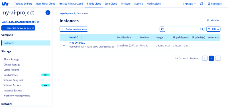Click the IP privée(s) column header
This screenshot has width=228, height=108.
pos(198,37)
